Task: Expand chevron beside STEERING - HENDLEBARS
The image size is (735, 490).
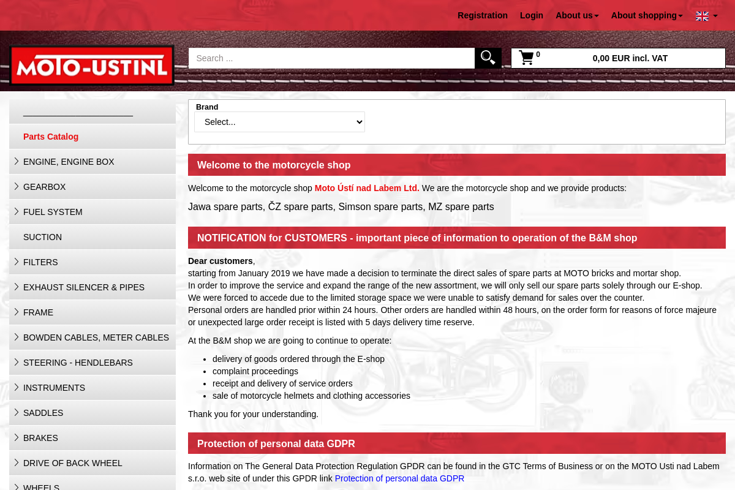Action: pos(17,362)
